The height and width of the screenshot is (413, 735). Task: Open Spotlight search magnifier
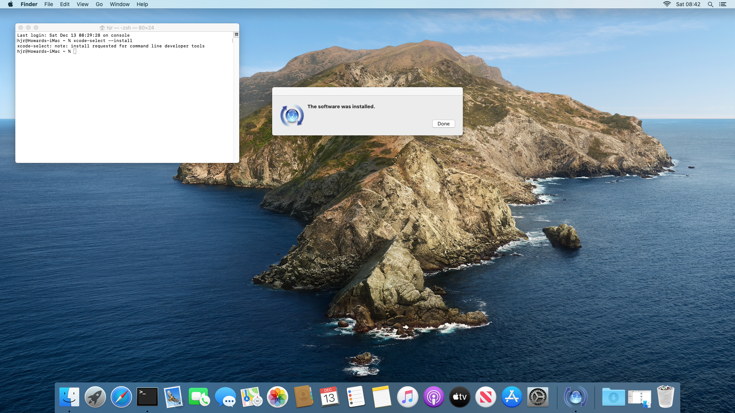point(710,4)
